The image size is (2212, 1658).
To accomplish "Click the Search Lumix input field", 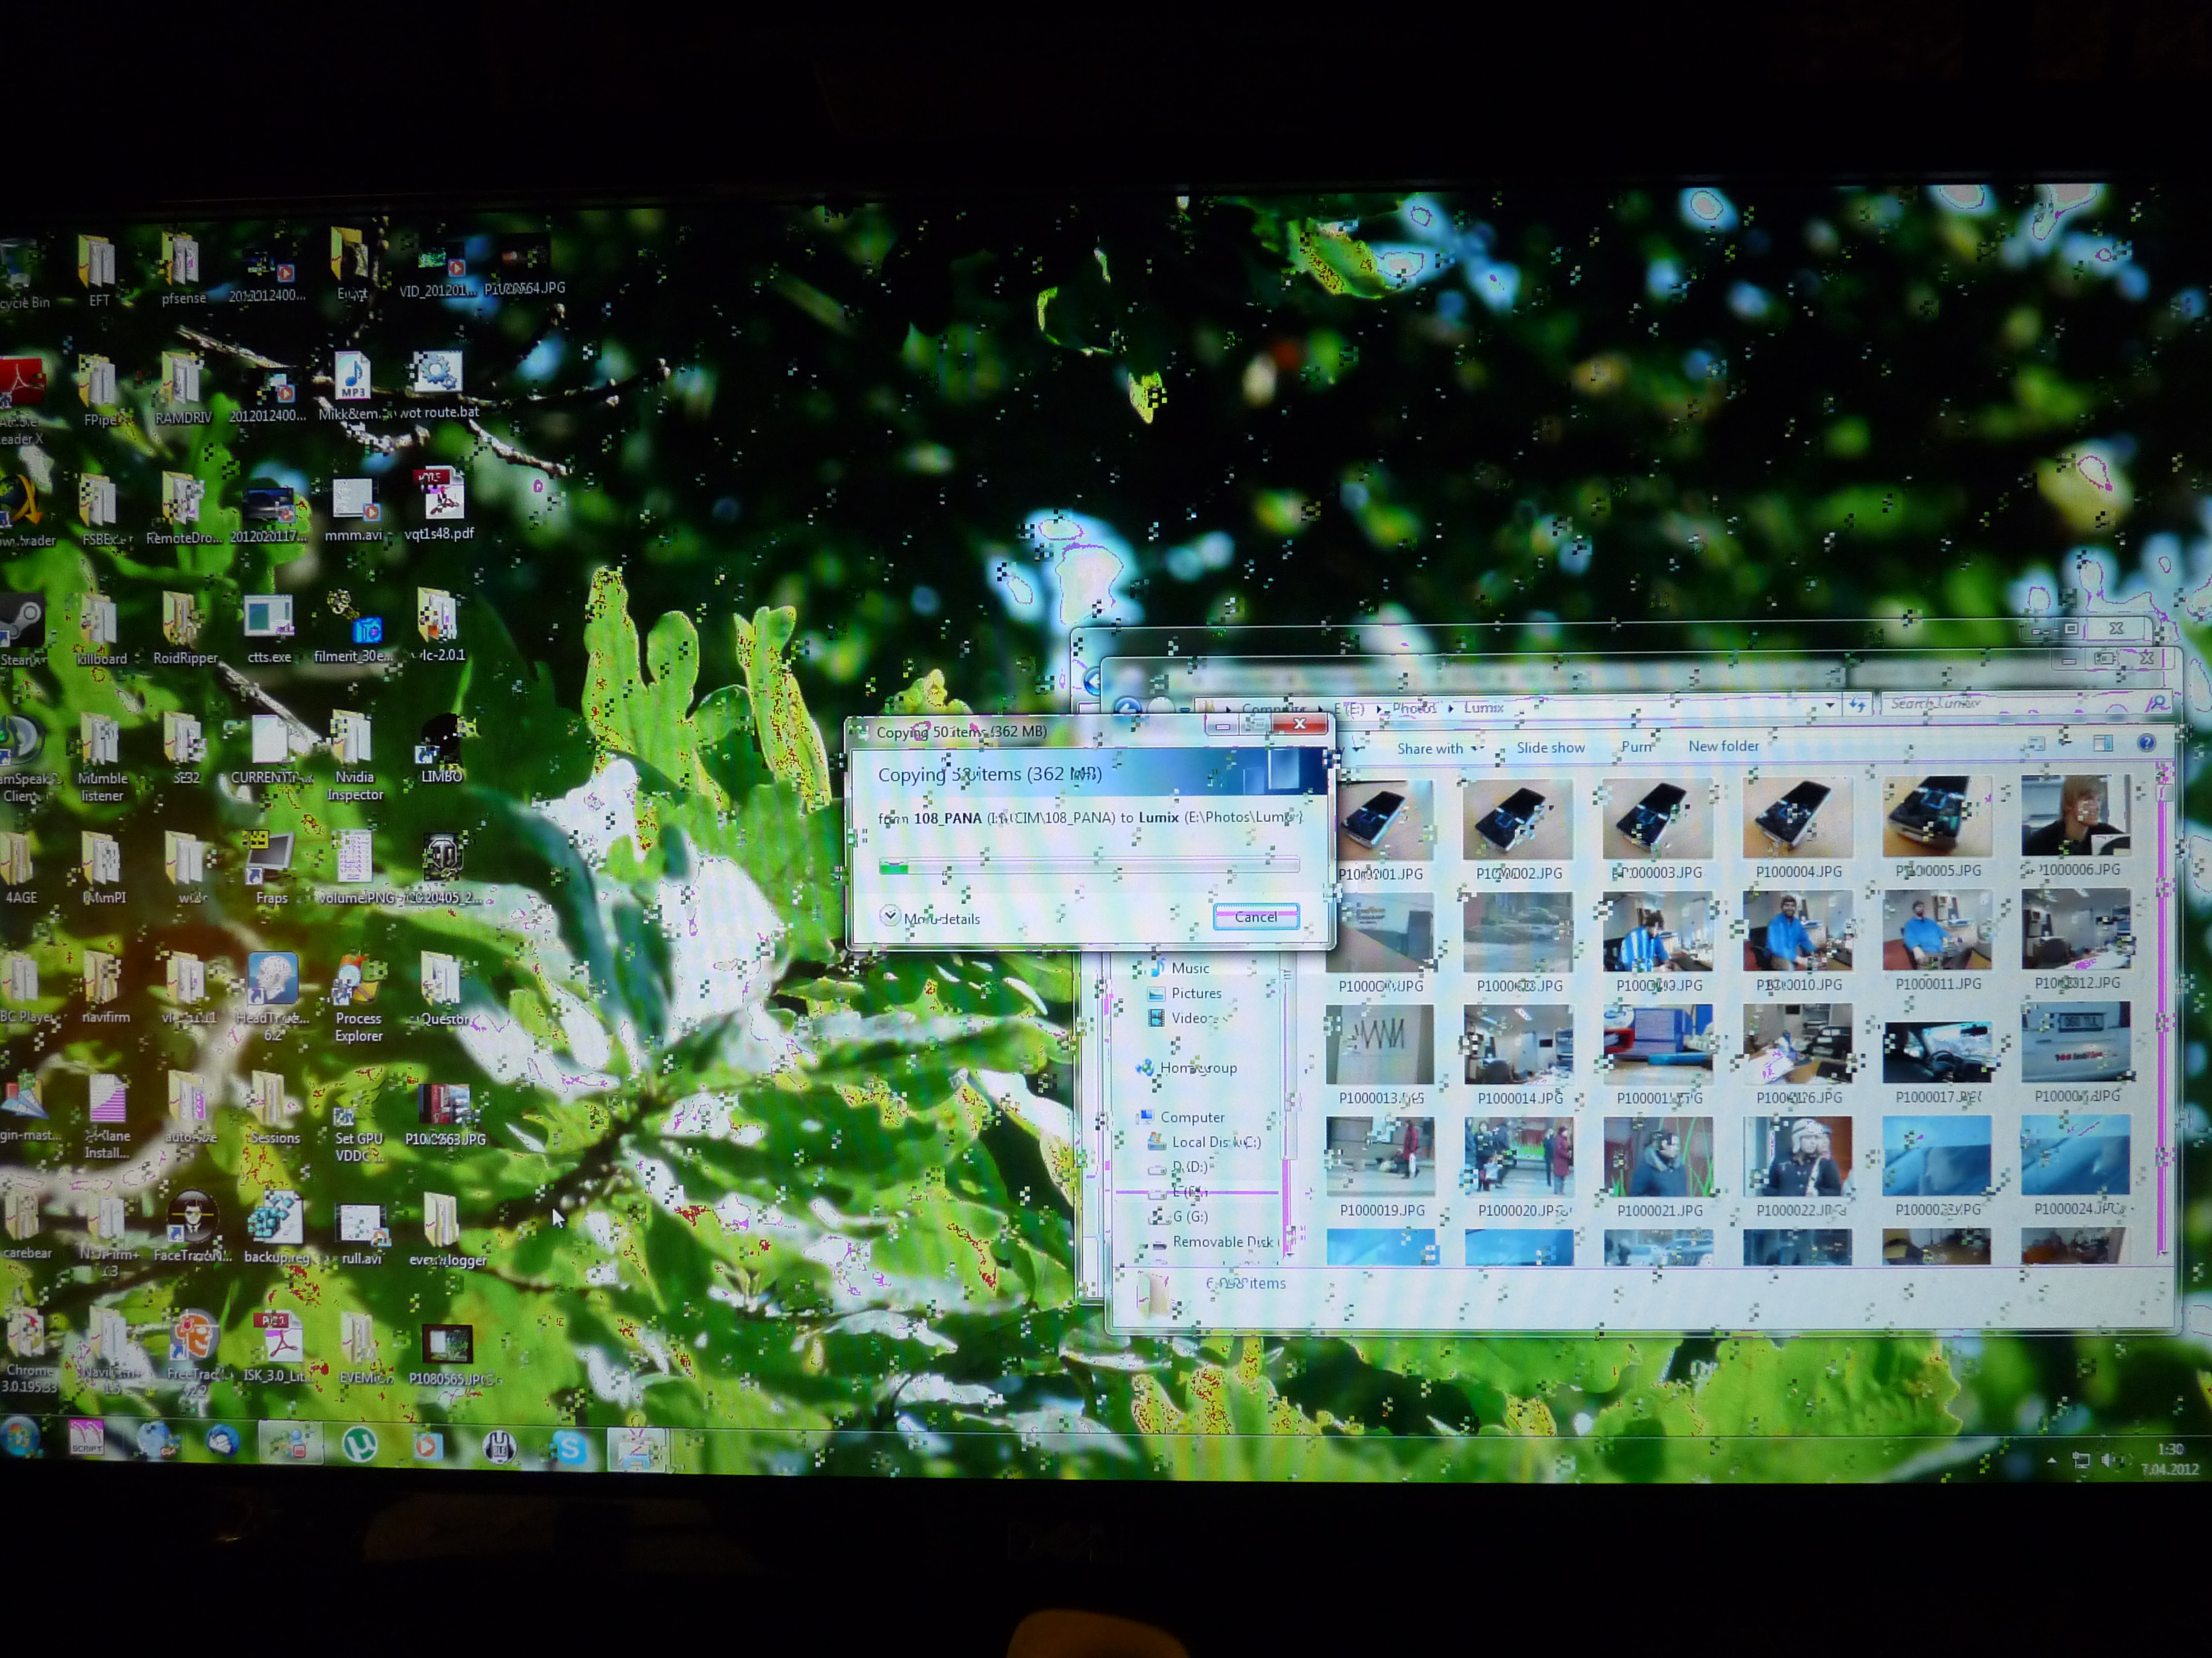I will coord(2026,704).
